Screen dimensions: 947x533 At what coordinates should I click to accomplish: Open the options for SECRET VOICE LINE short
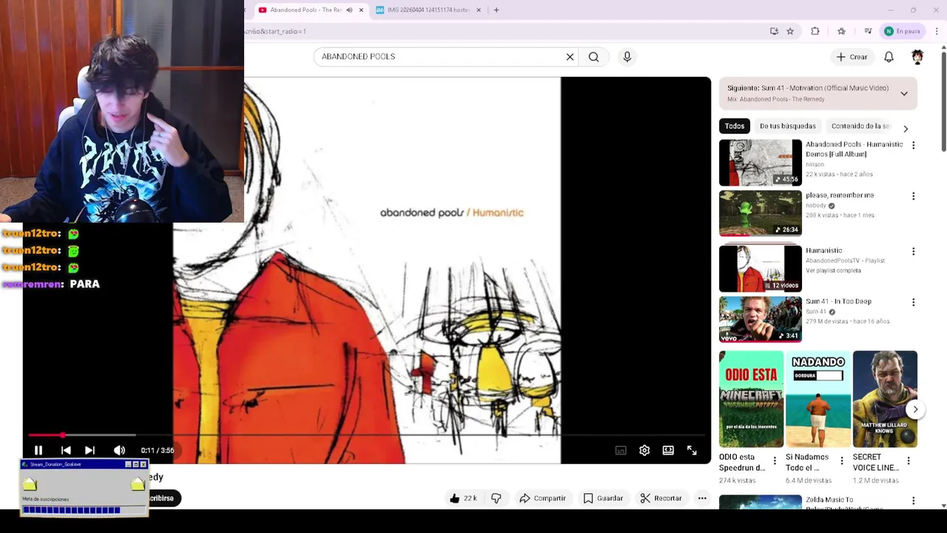coord(909,461)
